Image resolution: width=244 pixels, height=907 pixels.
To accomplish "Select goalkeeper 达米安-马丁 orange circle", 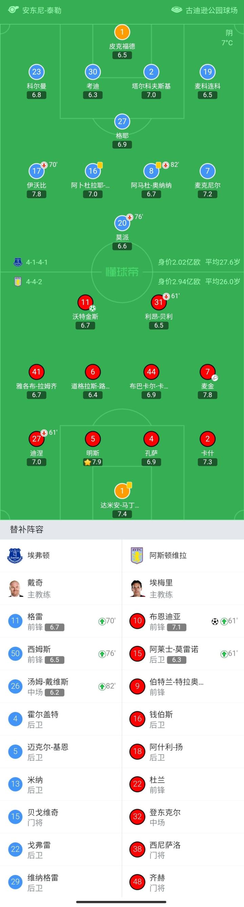I will click(122, 491).
